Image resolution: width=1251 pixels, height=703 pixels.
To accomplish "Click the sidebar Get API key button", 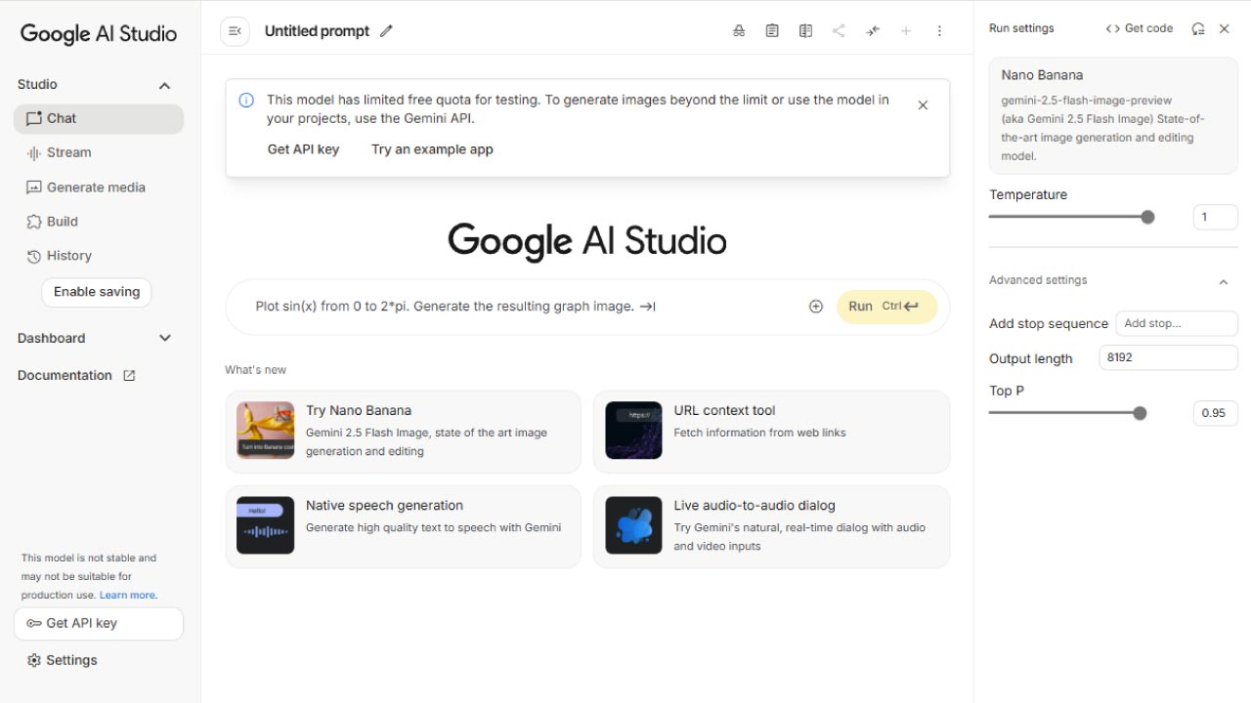I will (99, 624).
